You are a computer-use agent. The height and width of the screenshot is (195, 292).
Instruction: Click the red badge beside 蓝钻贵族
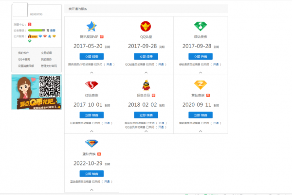click(99, 154)
